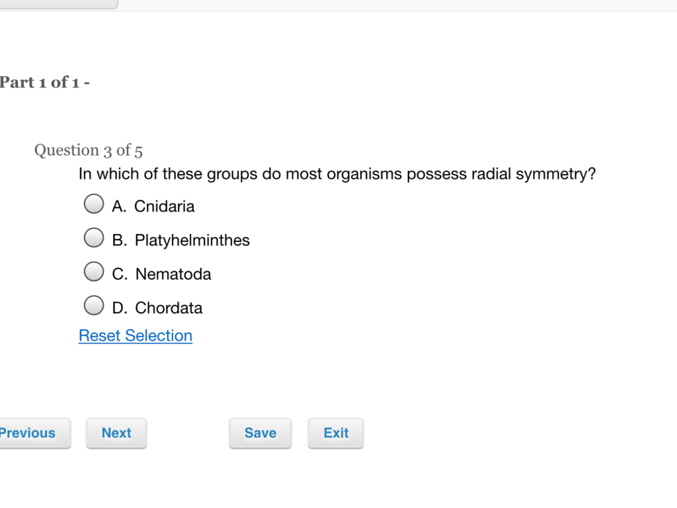This screenshot has width=677, height=508.
Task: Choose the Platyhelminthes radio button
Action: (94, 237)
